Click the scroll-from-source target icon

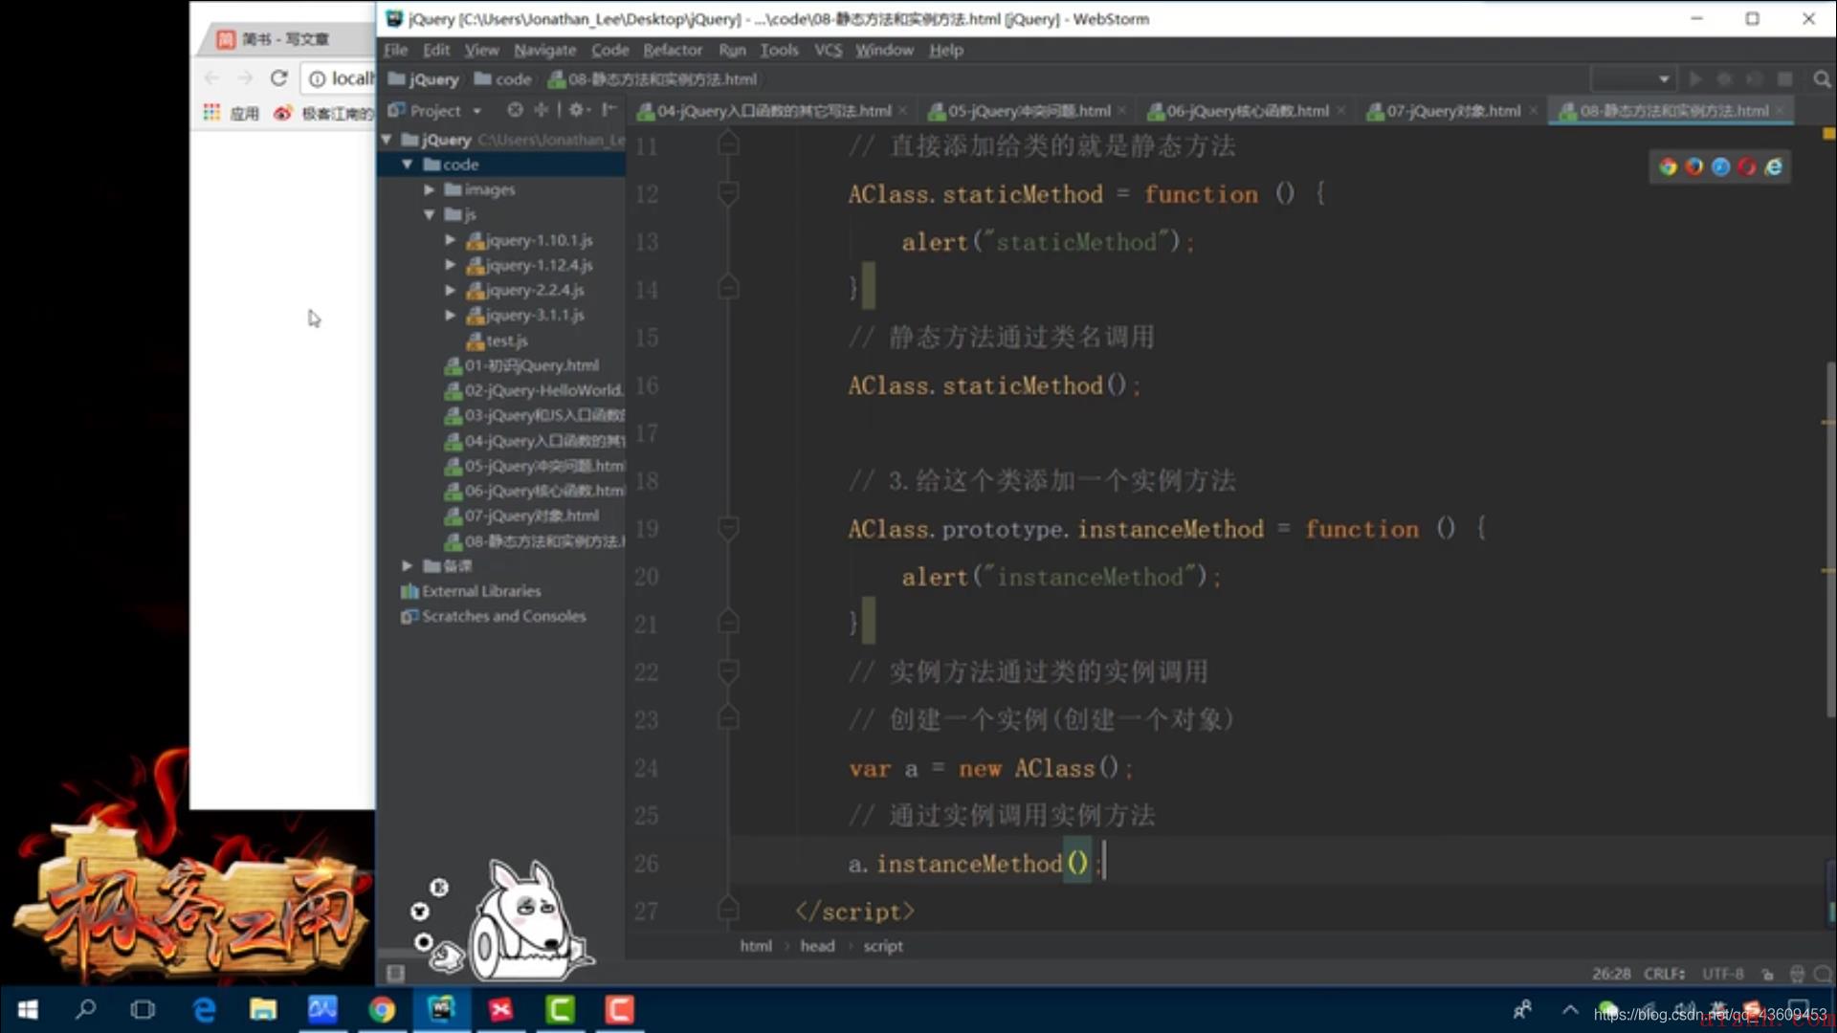[515, 110]
